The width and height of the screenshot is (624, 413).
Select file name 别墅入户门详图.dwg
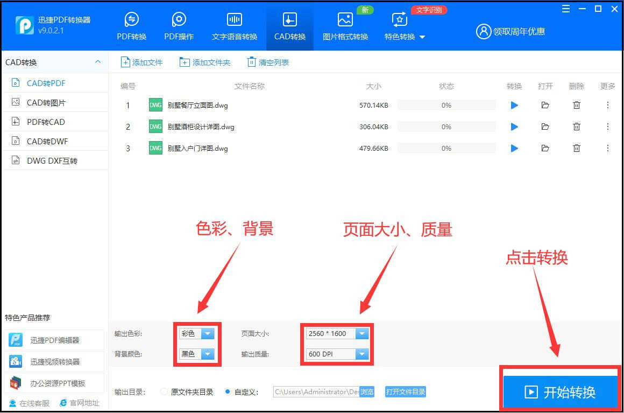pyautogui.click(x=198, y=148)
